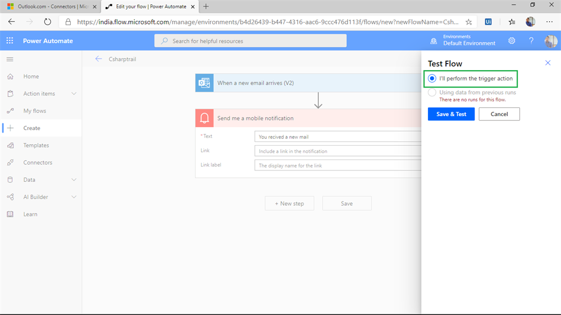Click the My flows icon
This screenshot has width=561, height=315.
[10, 111]
